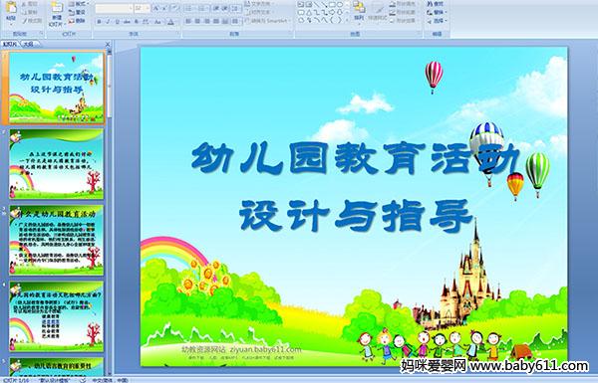
Task: Select the second slide thumbnail
Action: click(x=56, y=164)
